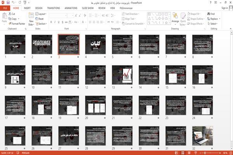Open the Select dropdown in Editing

(212, 24)
